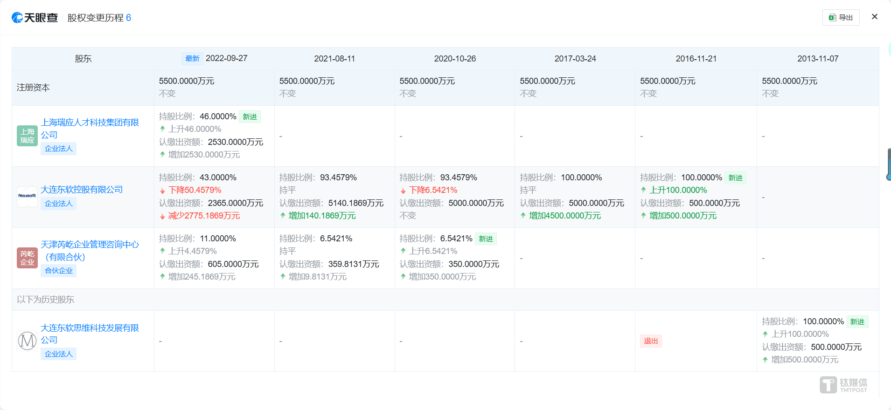
Task: Click 合伙企业 tag under 天津芮屹
Action: (x=58, y=271)
